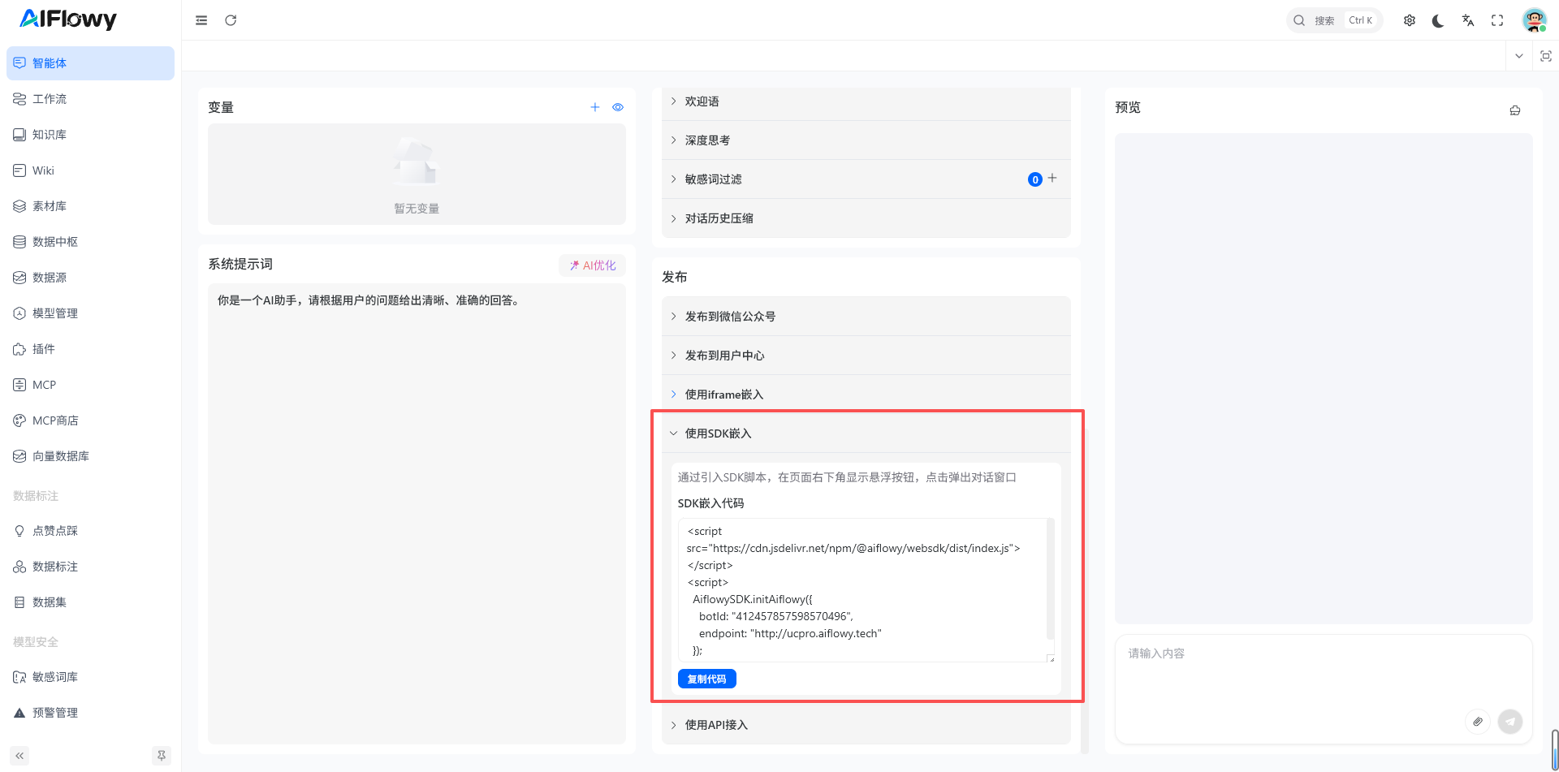Click the 敏感词过滤 count badge
The image size is (1559, 772).
point(1035,179)
